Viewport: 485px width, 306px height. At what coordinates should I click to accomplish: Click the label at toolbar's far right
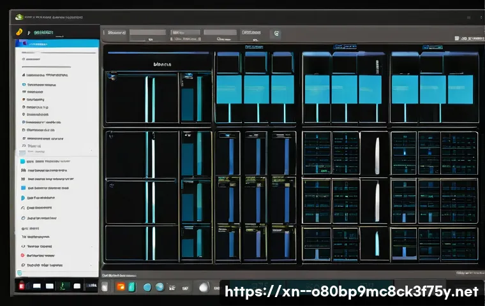471,38
